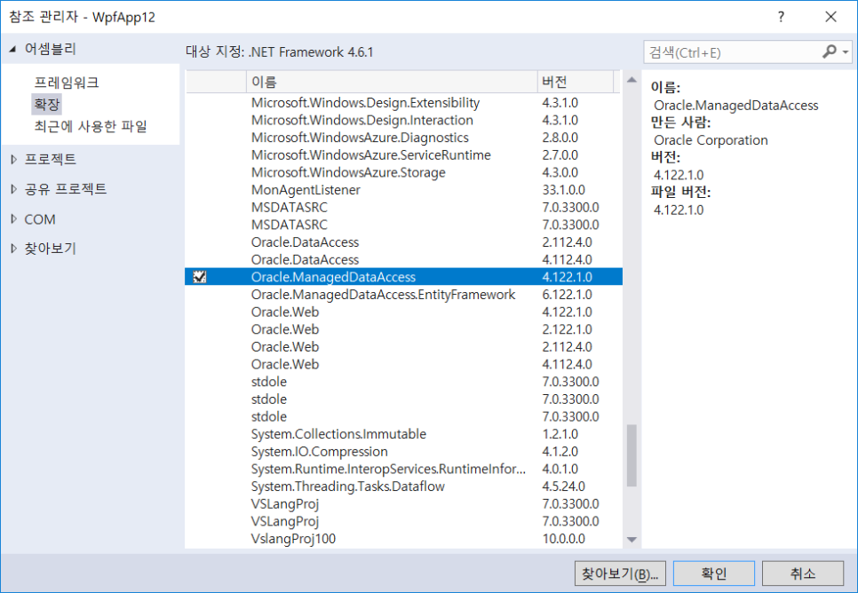
Task: Select the VslangProj100 row
Action: [x=403, y=539]
